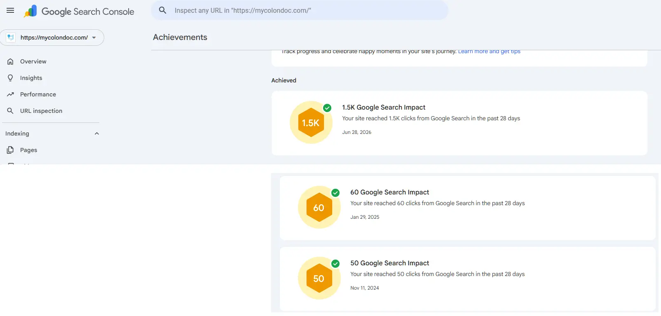Focus the Inspect any URL search field

coord(300,10)
